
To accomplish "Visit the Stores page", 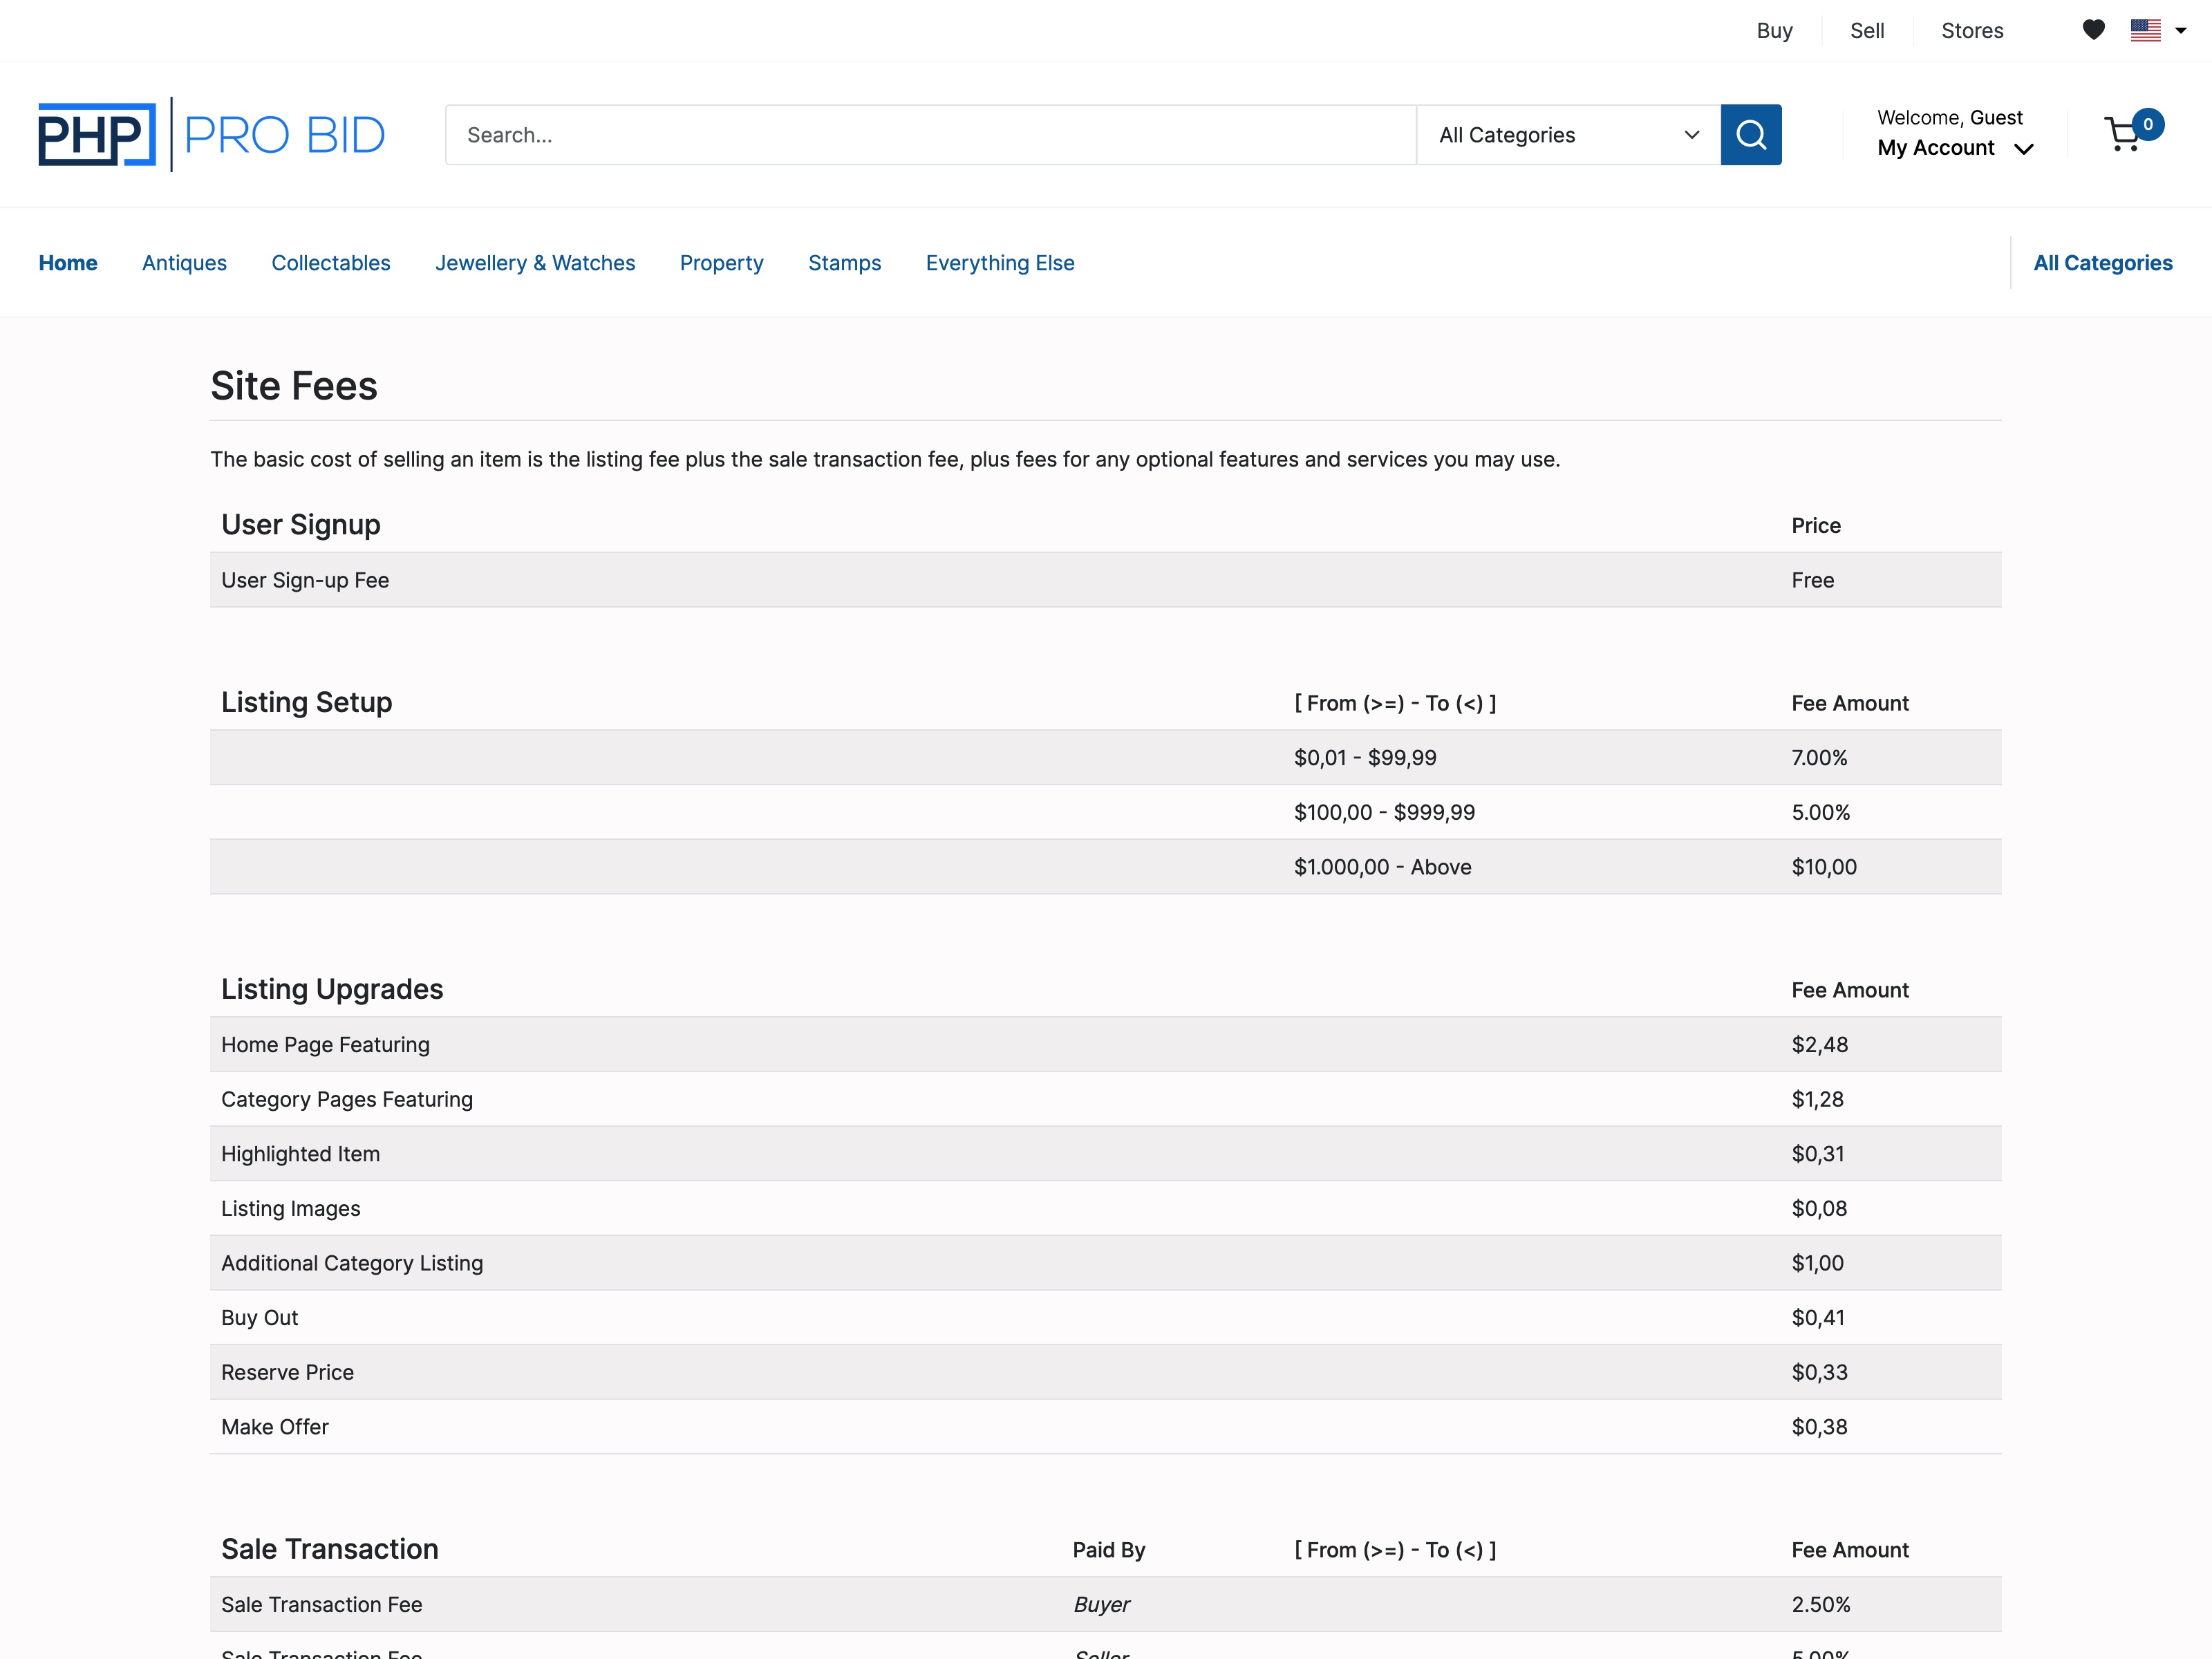I will (1972, 30).
